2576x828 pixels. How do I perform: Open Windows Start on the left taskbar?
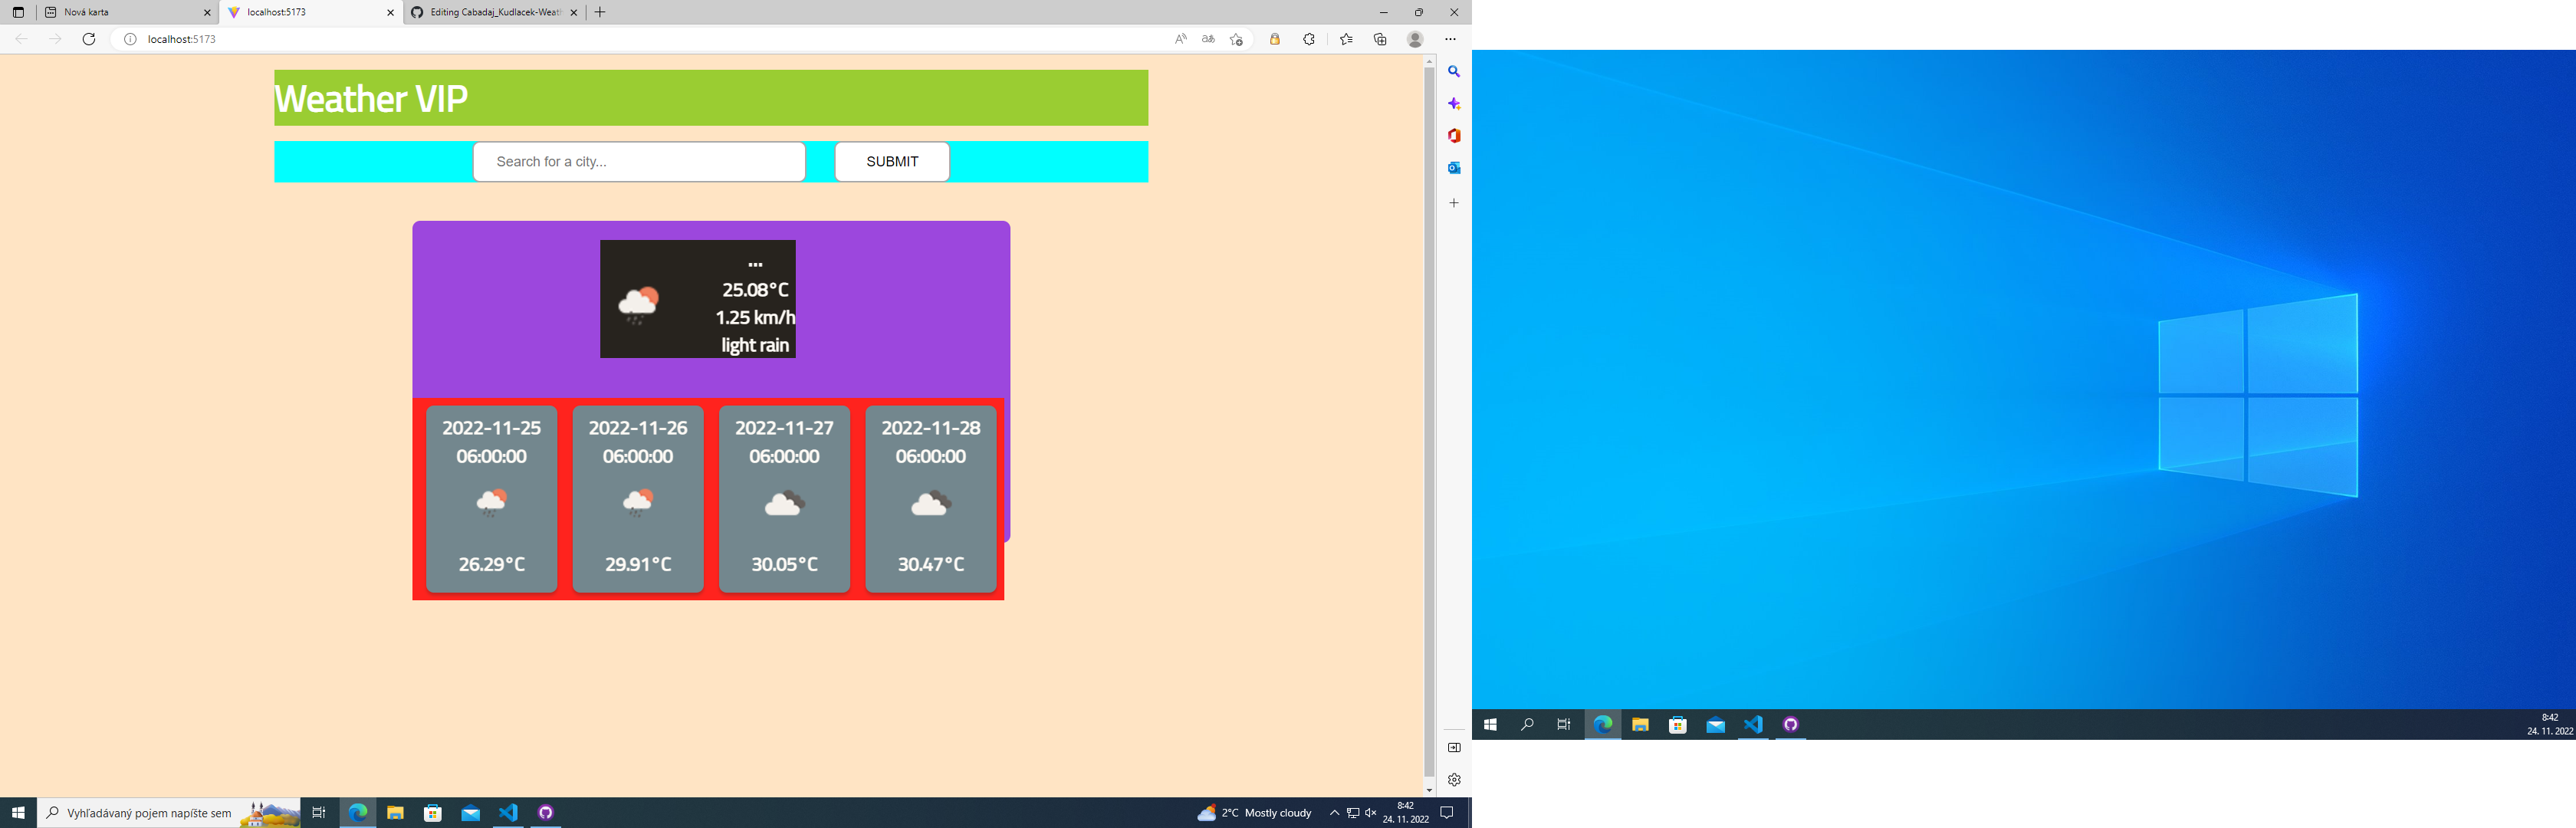pyautogui.click(x=18, y=813)
